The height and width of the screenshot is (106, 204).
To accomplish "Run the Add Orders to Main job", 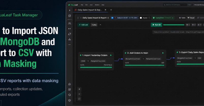I will (163, 53).
